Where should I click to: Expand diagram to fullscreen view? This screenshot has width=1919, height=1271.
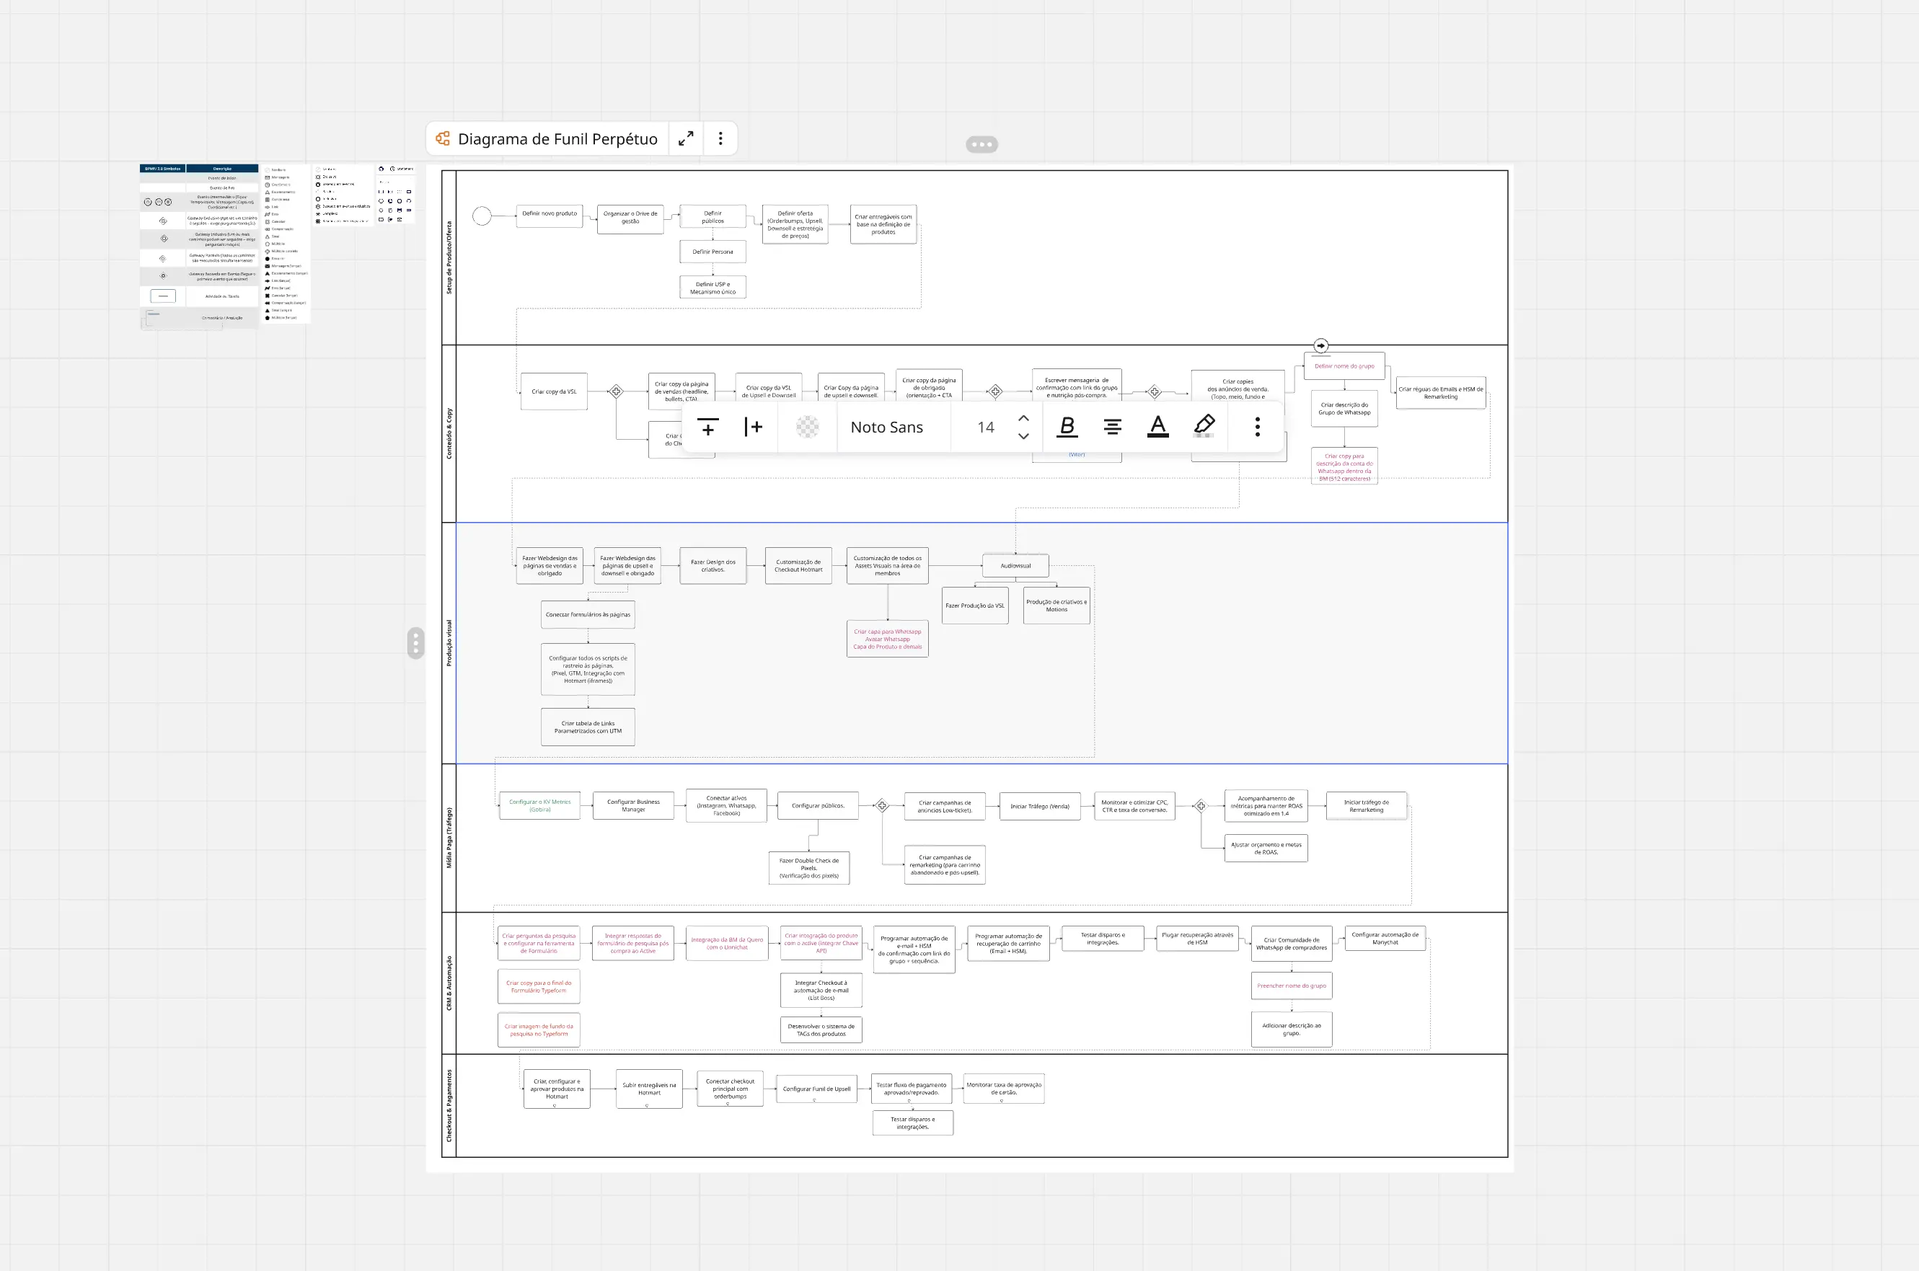(686, 138)
